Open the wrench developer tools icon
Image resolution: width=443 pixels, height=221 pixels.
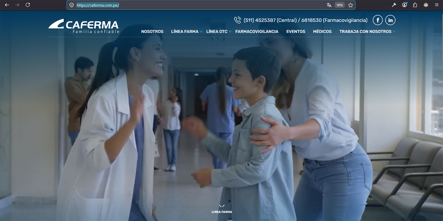(x=394, y=5)
